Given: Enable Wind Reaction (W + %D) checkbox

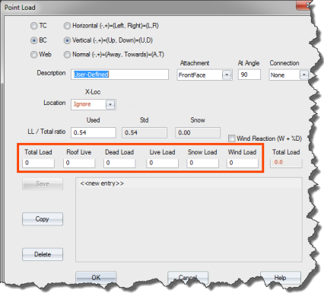Looking at the screenshot, I should click(x=231, y=139).
